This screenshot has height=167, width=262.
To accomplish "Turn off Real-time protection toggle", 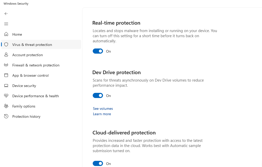I will coord(98,51).
